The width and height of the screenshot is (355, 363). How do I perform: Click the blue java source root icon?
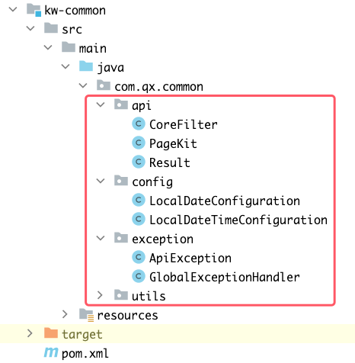86,66
